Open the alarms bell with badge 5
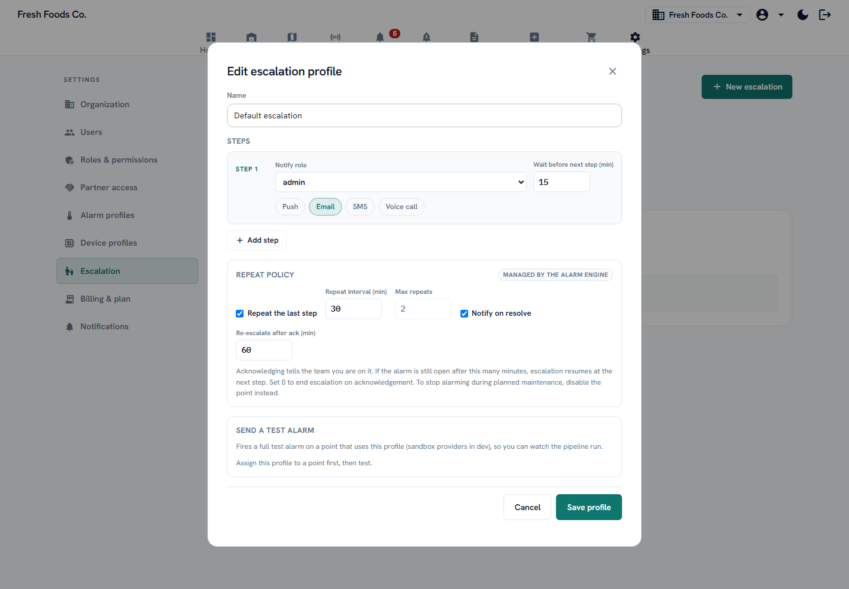 coord(380,37)
